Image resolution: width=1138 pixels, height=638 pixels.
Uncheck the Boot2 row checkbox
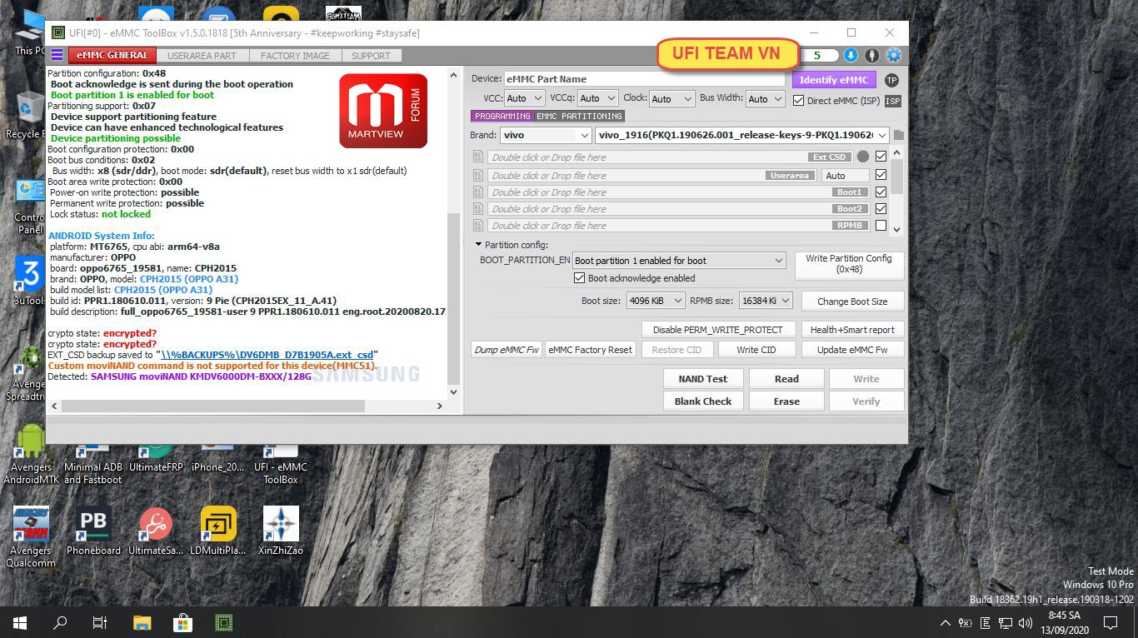[x=881, y=209]
